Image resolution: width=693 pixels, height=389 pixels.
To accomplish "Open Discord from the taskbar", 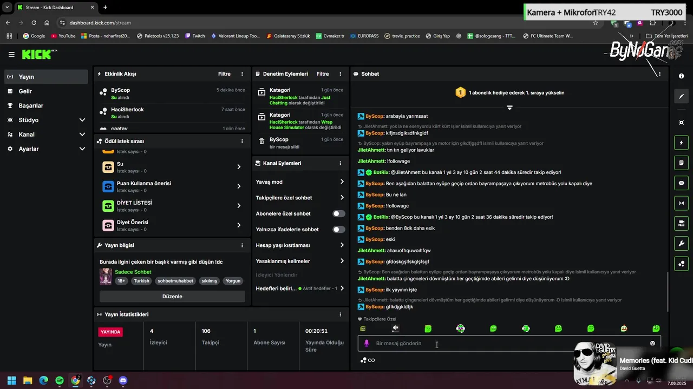I will (x=123, y=380).
